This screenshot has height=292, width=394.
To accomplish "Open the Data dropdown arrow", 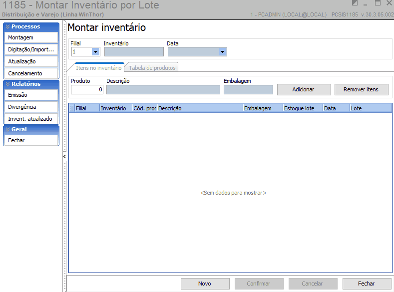I will (222, 52).
